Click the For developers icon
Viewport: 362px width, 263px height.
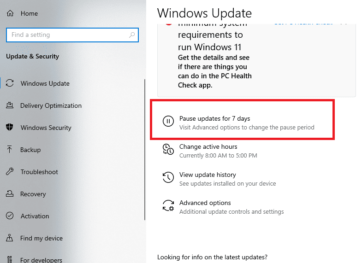pos(10,259)
